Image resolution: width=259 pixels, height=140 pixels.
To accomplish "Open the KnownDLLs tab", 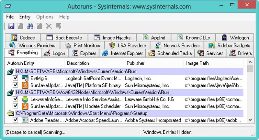I will tap(193, 38).
